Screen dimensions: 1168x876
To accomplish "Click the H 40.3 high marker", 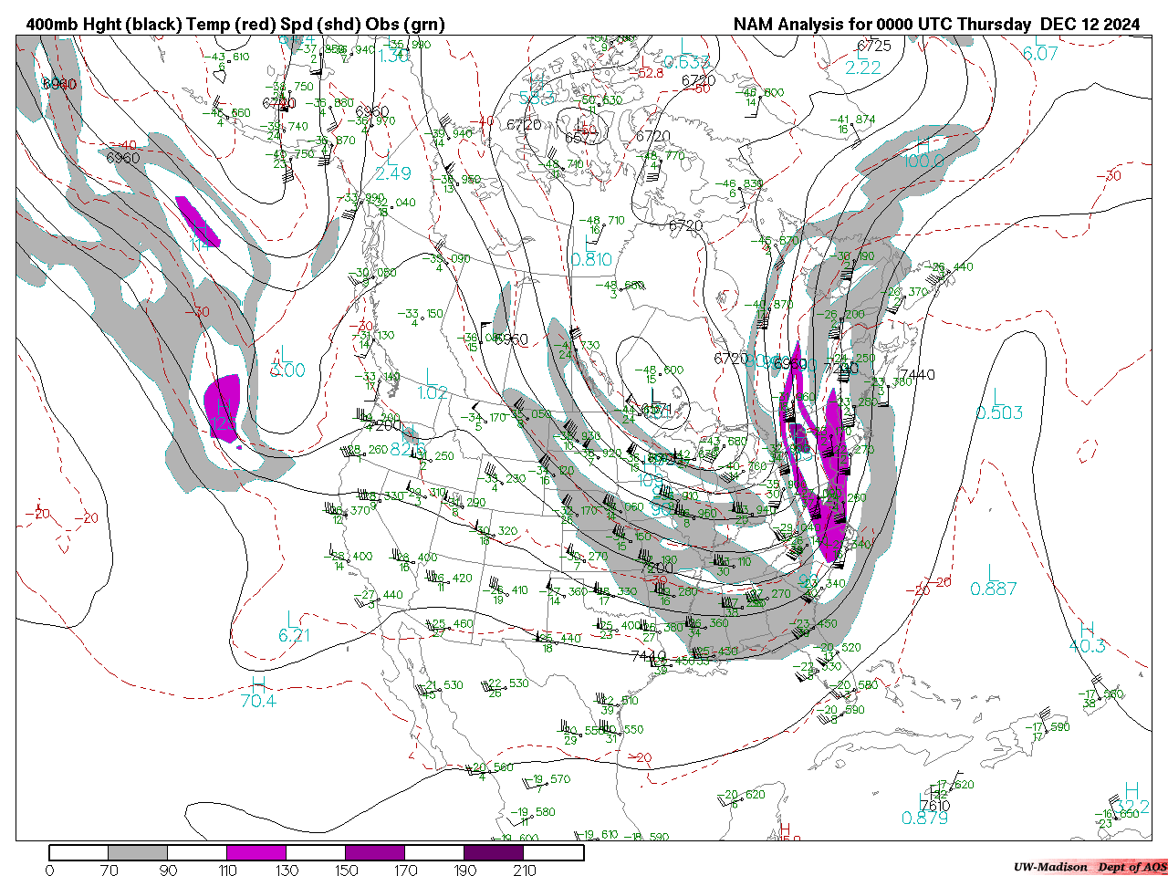I will coord(1087,638).
